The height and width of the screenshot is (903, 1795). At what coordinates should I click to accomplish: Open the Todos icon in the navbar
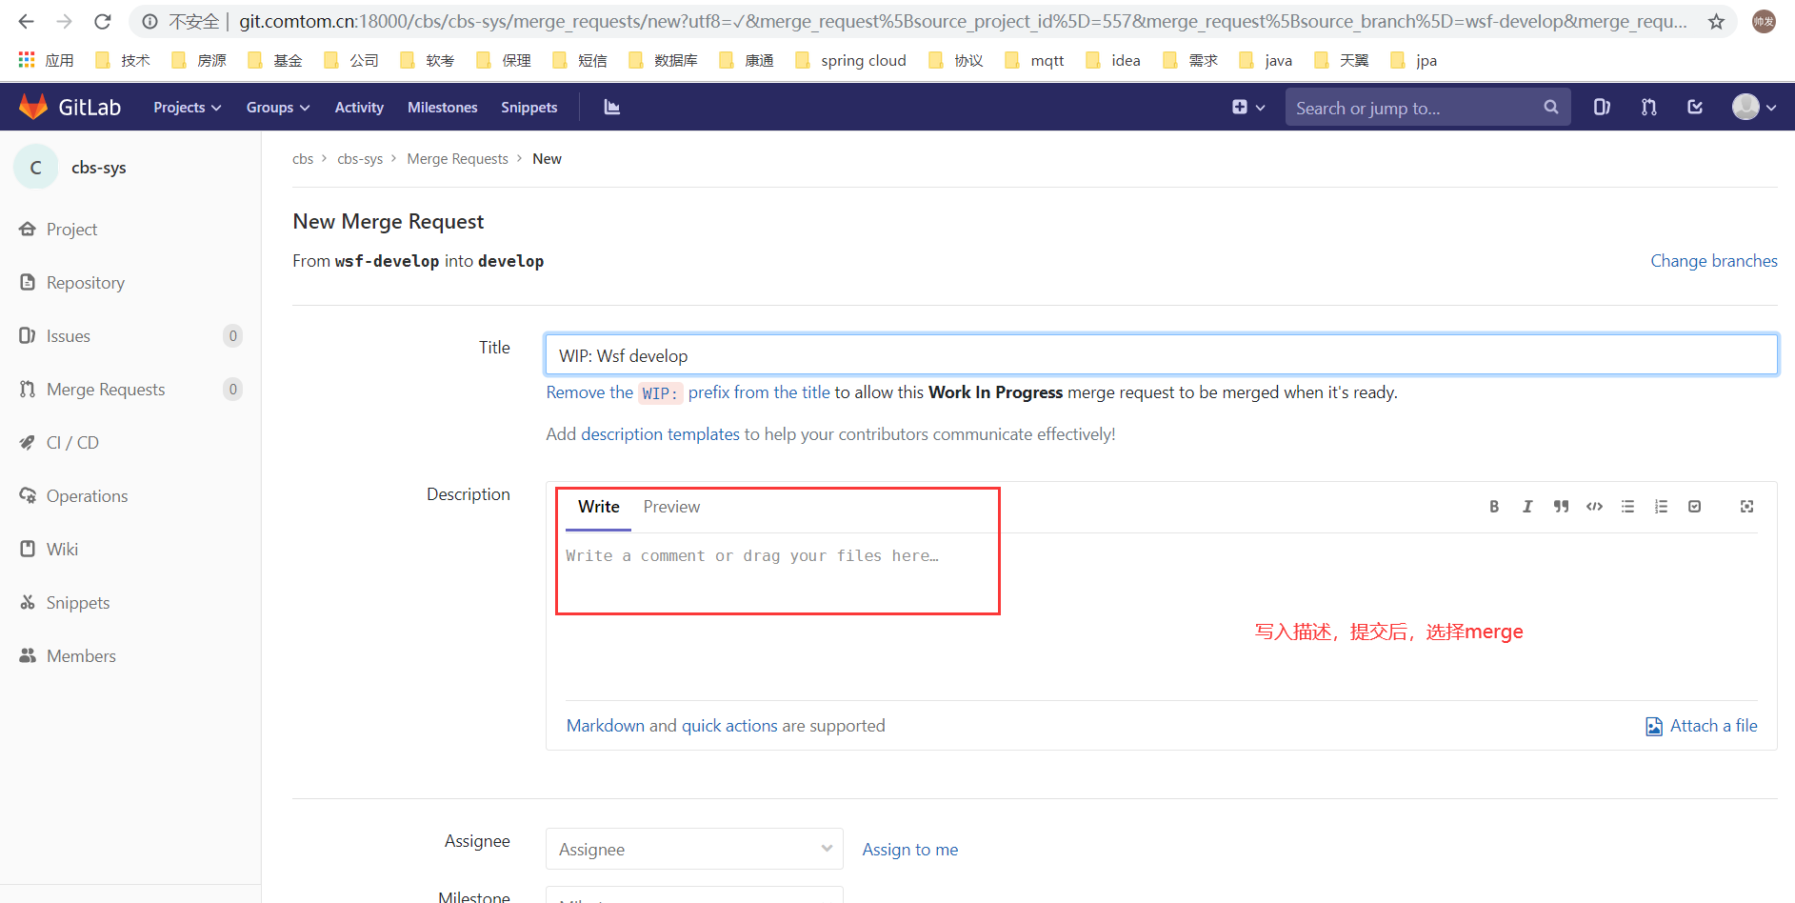coord(1694,107)
